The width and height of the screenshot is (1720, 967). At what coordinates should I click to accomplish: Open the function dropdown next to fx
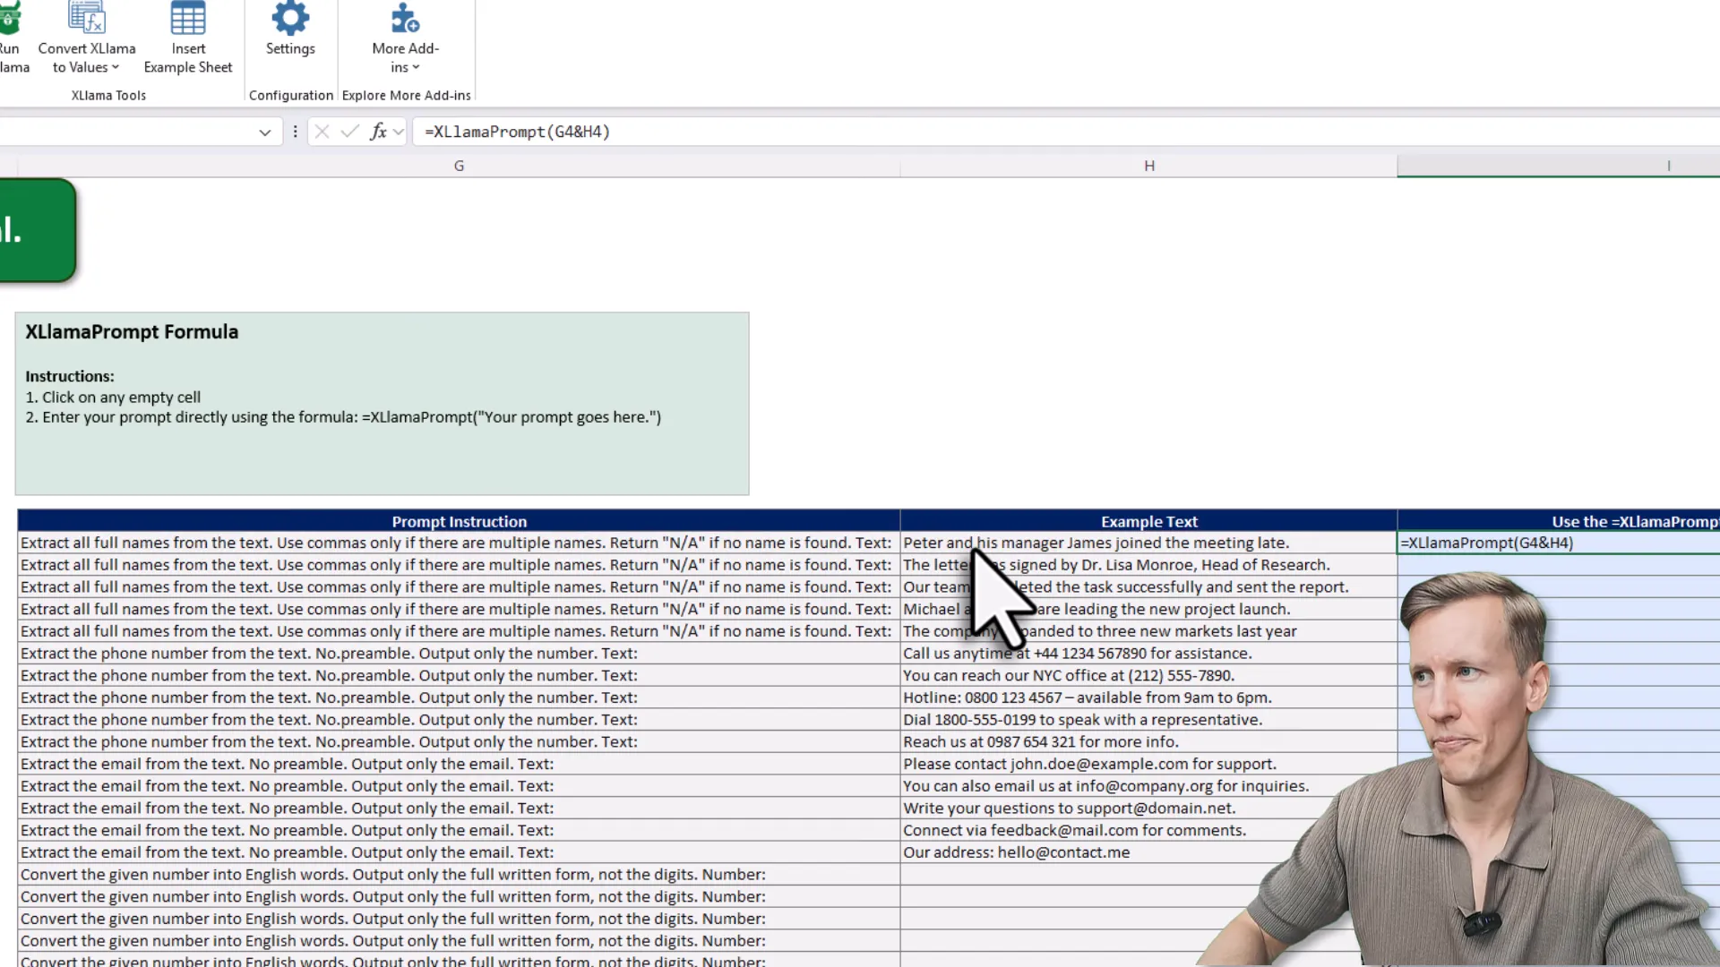pyautogui.click(x=397, y=132)
